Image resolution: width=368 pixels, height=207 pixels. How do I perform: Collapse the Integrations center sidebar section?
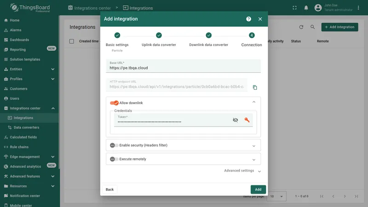tap(53, 108)
